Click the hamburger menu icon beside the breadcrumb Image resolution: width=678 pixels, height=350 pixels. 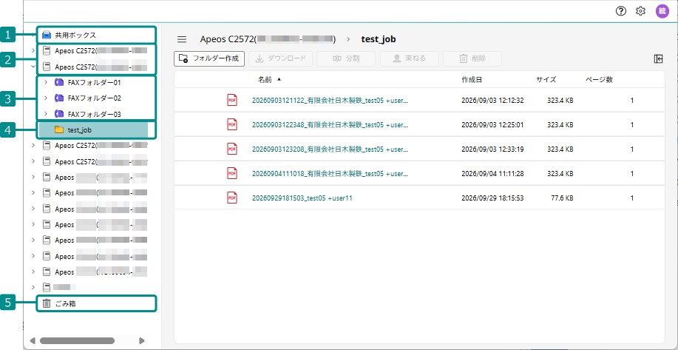coord(182,39)
